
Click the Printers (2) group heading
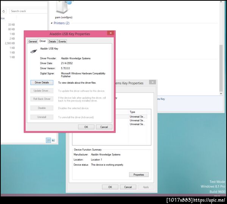[x=62, y=23]
